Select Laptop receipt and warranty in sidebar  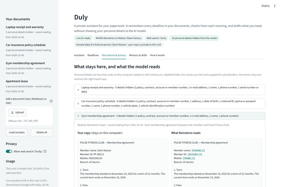click(25, 27)
